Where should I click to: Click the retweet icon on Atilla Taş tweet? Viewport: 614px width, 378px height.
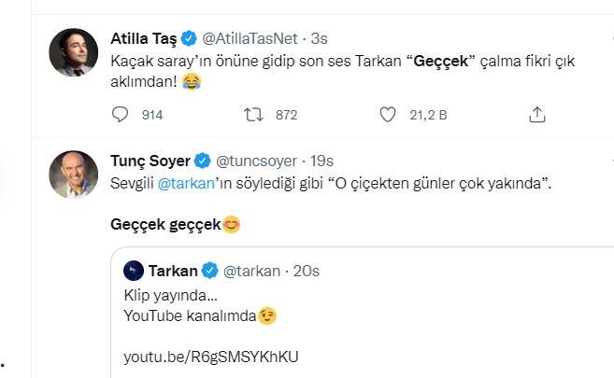[x=251, y=114]
